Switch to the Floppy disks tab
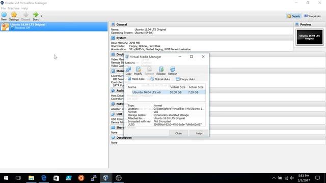The height and width of the screenshot is (183, 326). pos(185,79)
